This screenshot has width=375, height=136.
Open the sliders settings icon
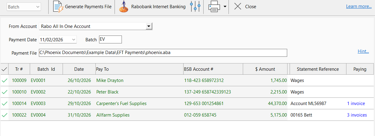[x=195, y=7]
